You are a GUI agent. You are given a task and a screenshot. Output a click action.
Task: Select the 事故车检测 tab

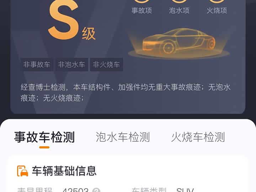[x=44, y=137]
